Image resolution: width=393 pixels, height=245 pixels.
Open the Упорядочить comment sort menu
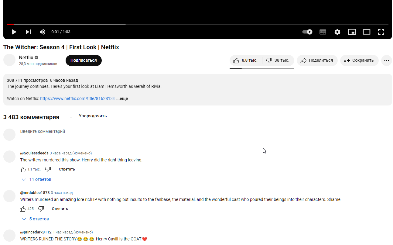tap(88, 116)
